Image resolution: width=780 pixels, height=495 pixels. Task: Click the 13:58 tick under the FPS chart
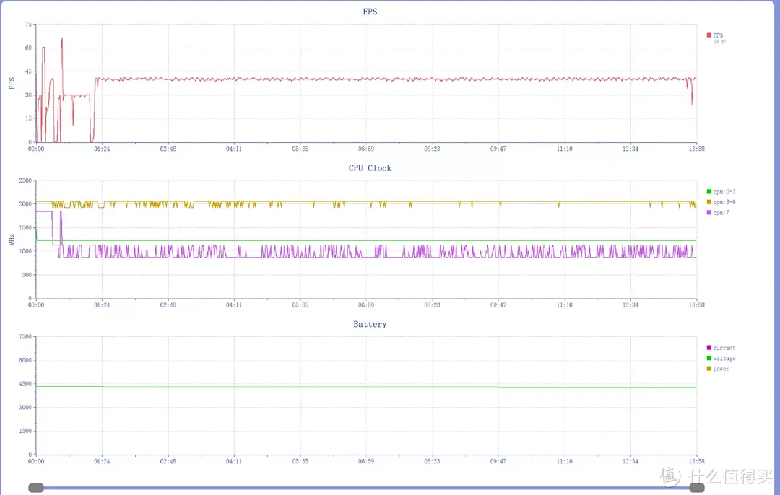coord(696,149)
